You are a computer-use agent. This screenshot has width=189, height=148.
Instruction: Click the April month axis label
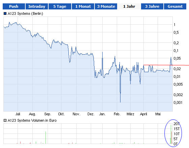tap(143, 114)
